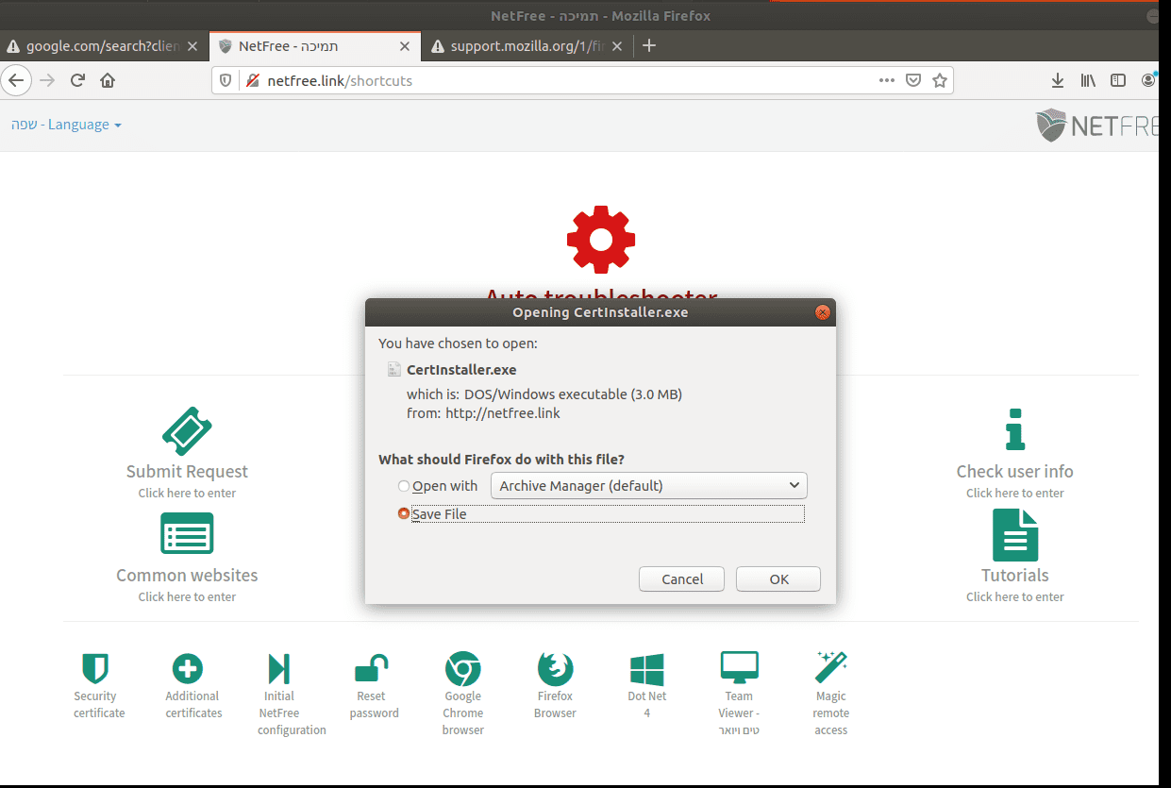The image size is (1171, 788).
Task: Open the Reset password padlock icon
Action: tap(371, 668)
